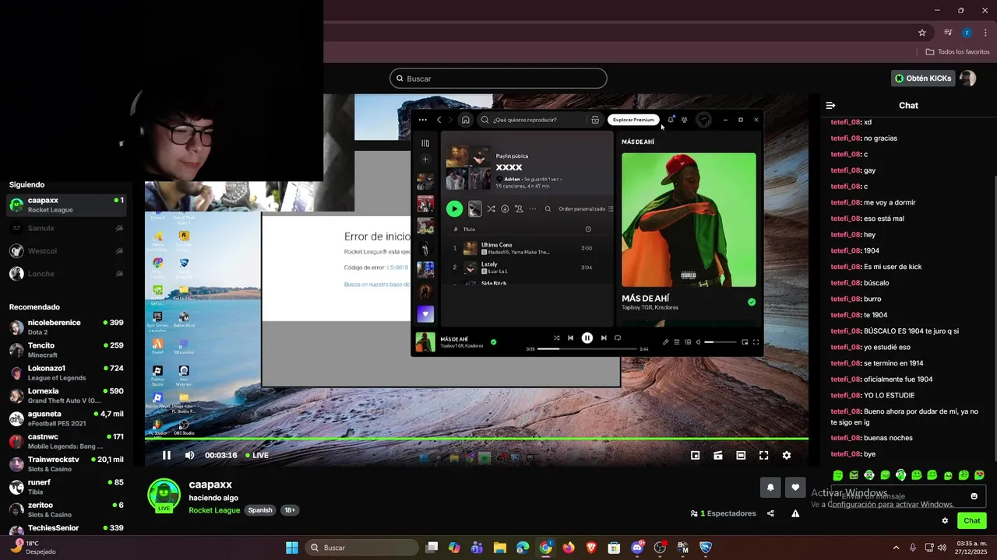Open the Orden personalizado sort dropdown
997x560 pixels.
[587, 208]
